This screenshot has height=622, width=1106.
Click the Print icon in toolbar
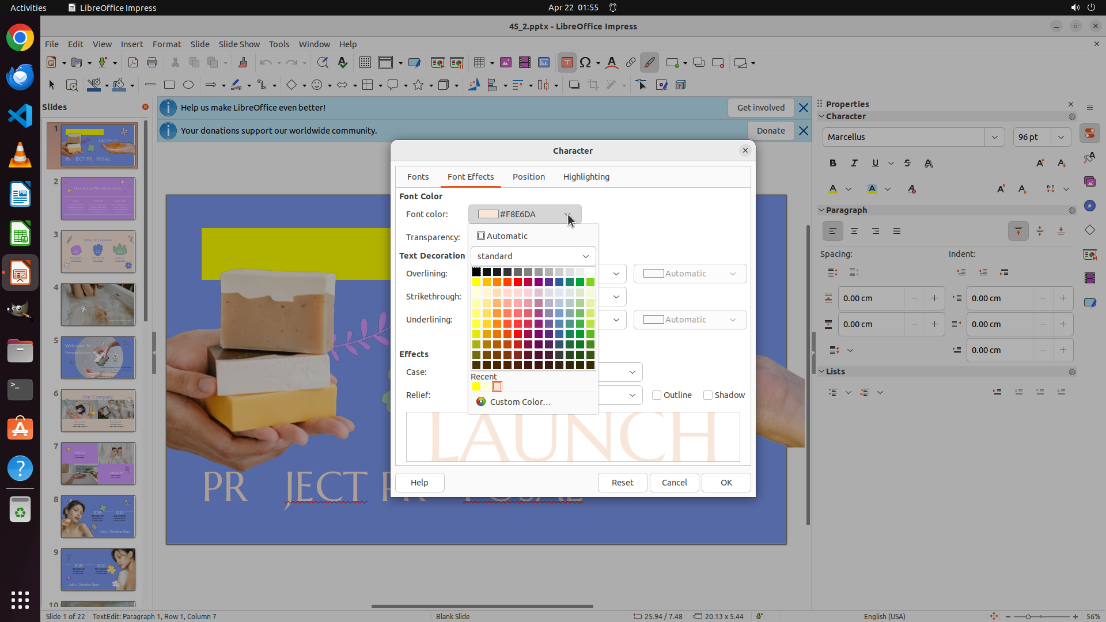tap(152, 63)
